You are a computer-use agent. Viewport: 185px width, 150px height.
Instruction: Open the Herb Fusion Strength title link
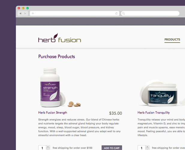click(x=52, y=112)
